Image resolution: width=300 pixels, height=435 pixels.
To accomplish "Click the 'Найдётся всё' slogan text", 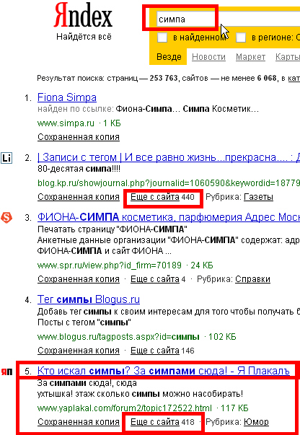I will 84,37.
